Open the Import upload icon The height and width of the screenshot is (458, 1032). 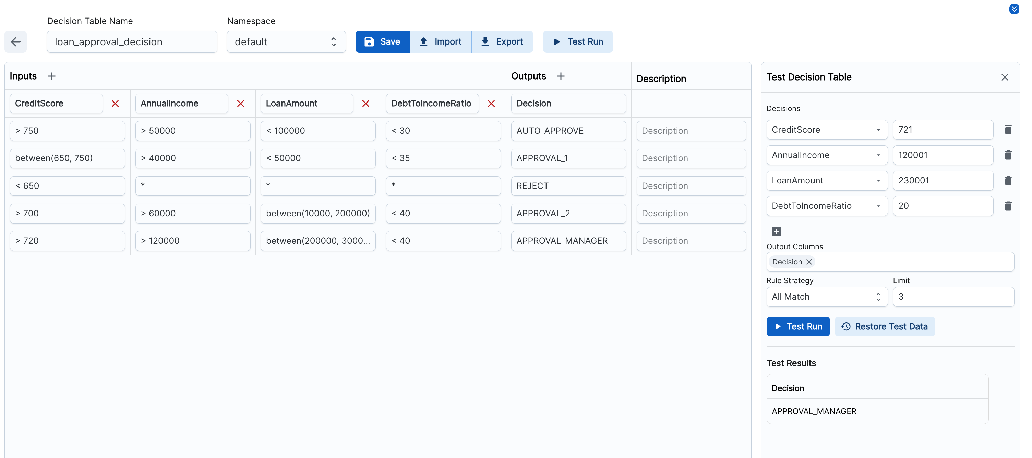[423, 41]
